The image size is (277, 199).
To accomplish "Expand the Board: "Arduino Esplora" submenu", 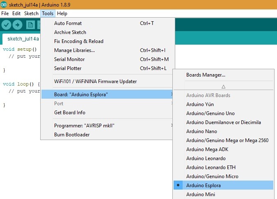I will pos(107,95).
